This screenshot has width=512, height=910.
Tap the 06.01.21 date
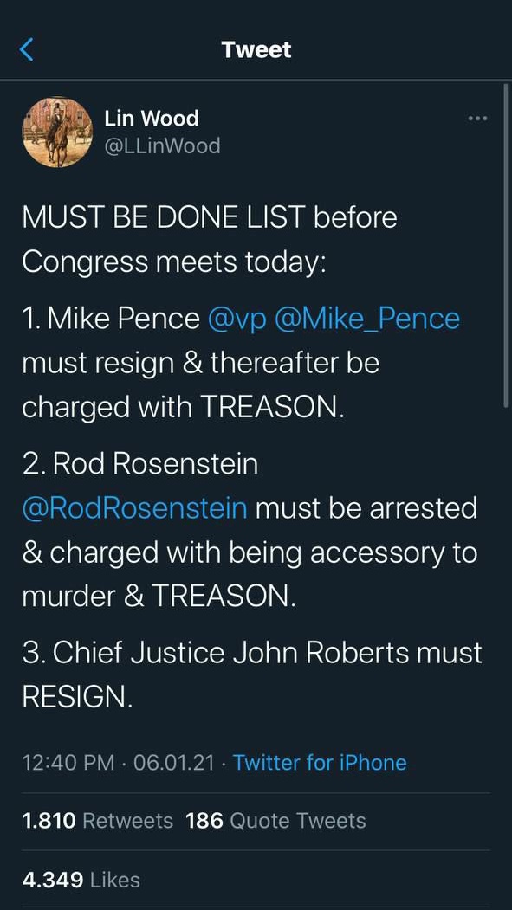coord(173,762)
